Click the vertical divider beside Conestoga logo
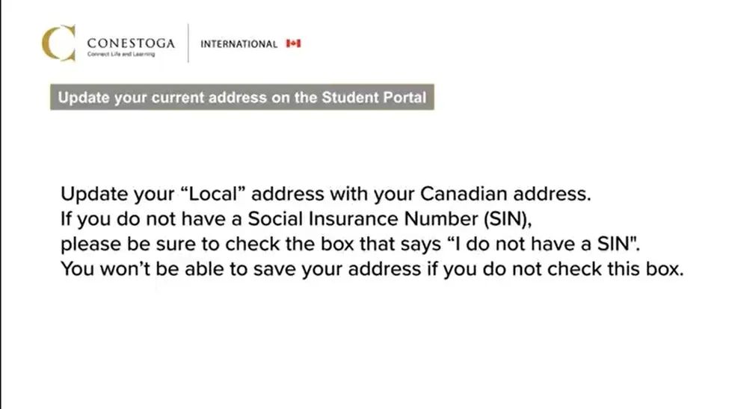The image size is (729, 409). pos(188,43)
